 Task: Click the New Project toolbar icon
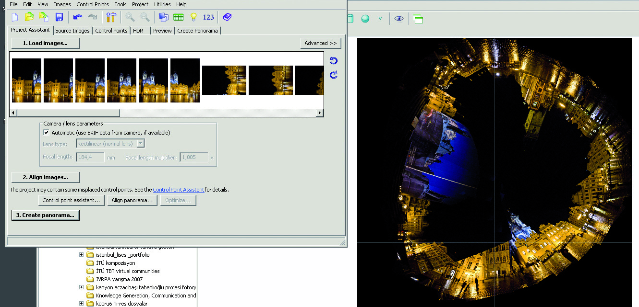(15, 17)
